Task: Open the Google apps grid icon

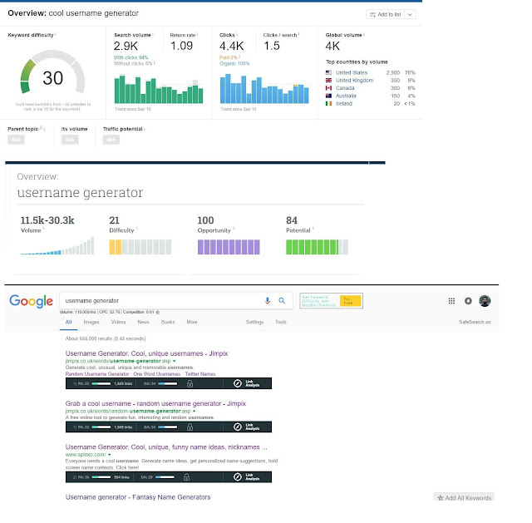Action: pyautogui.click(x=451, y=301)
